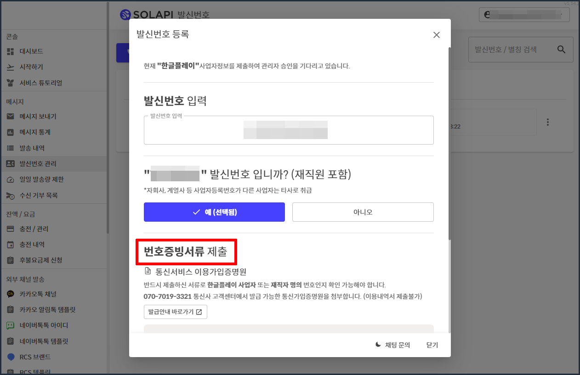Screen dimensions: 580x375
Task: Click the 충전 / 관리 card icon
Action: (11, 229)
